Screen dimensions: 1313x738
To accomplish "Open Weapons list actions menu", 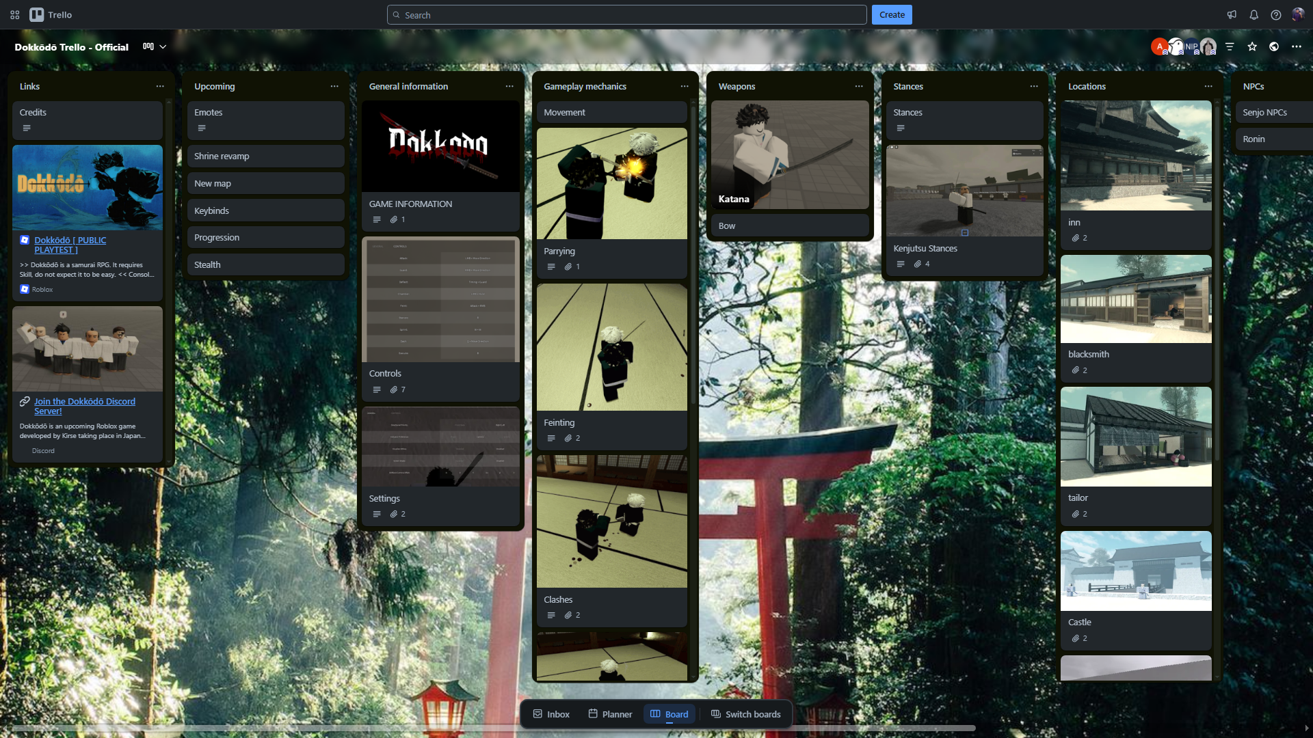I will 859,86.
